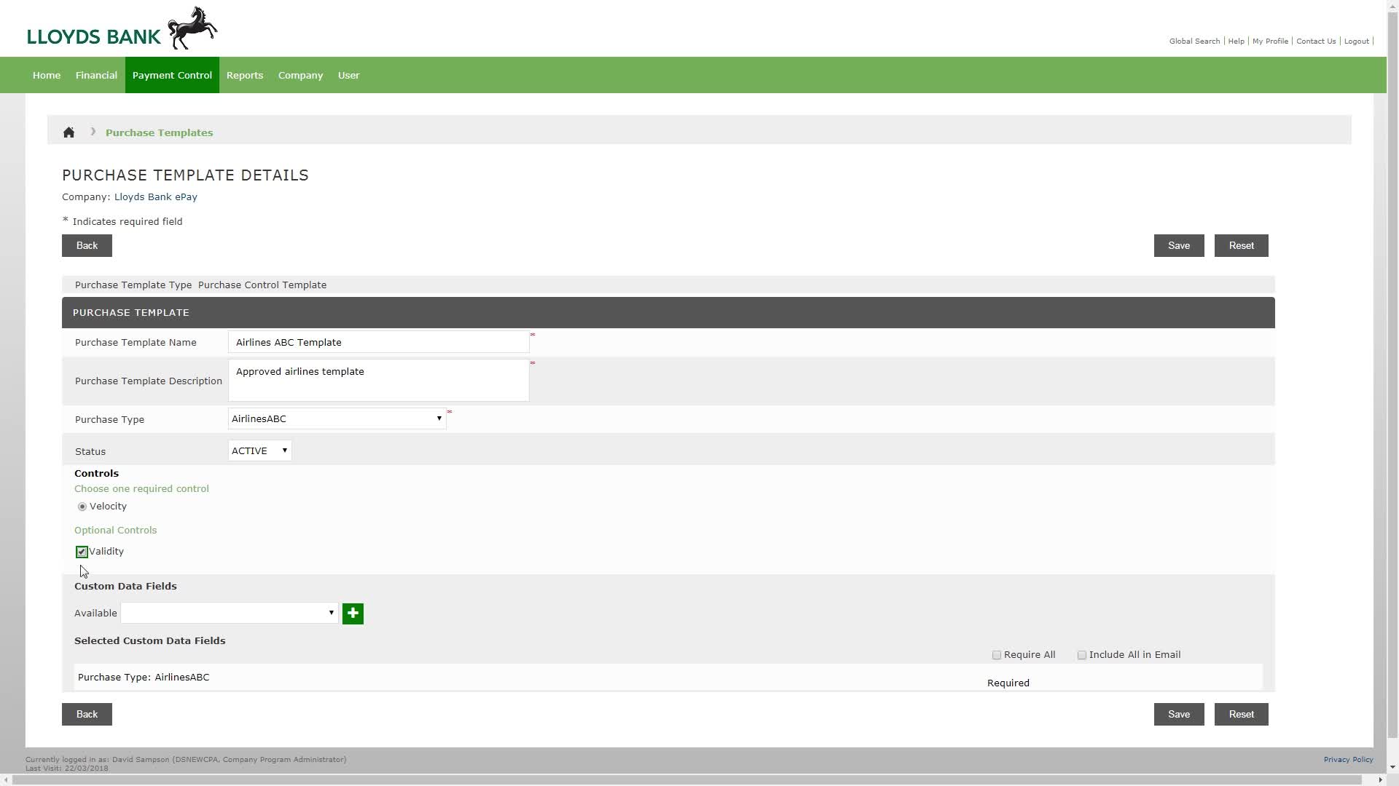
Task: Select the Velocity required control
Action: [x=82, y=506]
